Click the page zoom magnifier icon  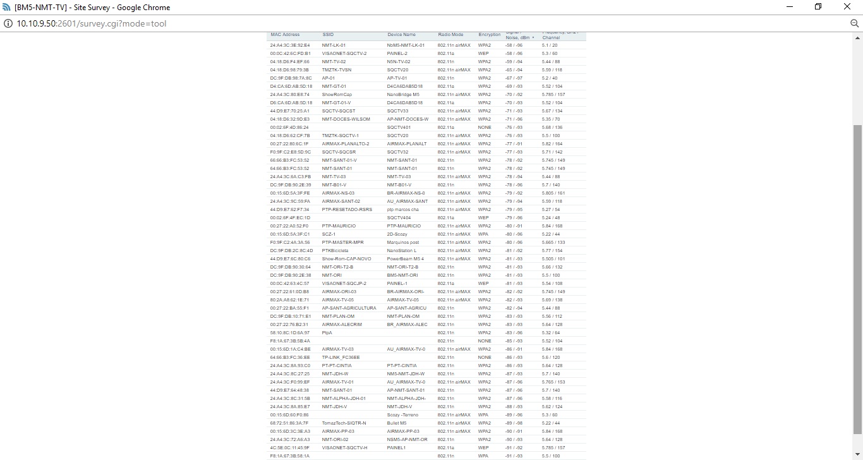pos(854,23)
